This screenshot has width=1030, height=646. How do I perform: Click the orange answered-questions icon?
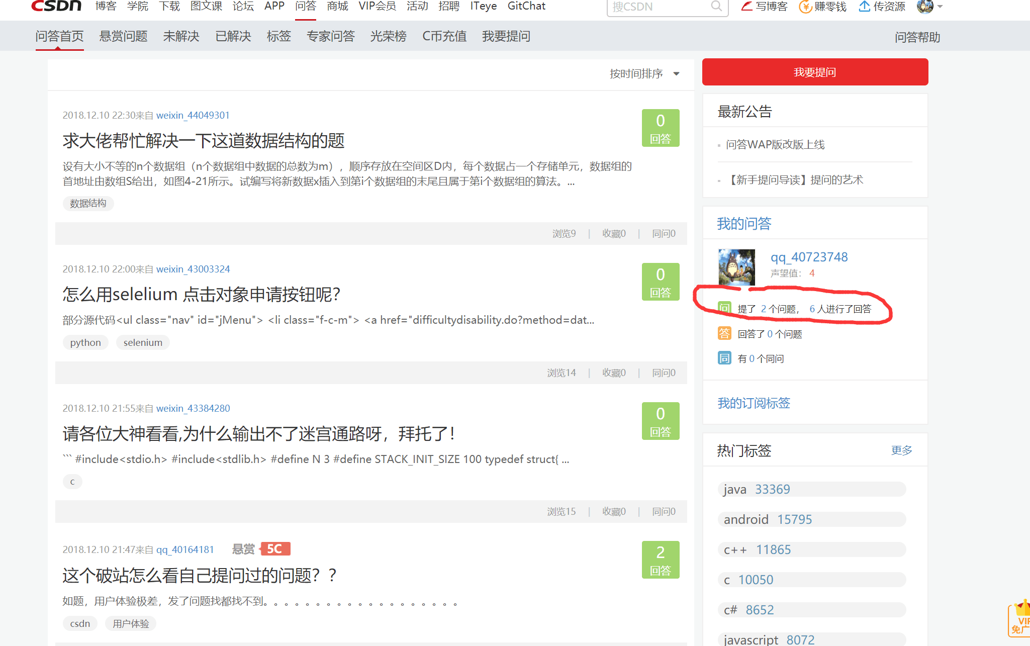[x=724, y=333]
